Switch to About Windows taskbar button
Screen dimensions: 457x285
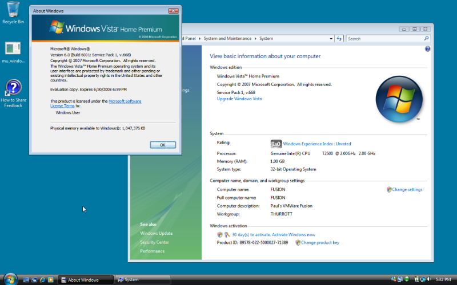coord(85,280)
